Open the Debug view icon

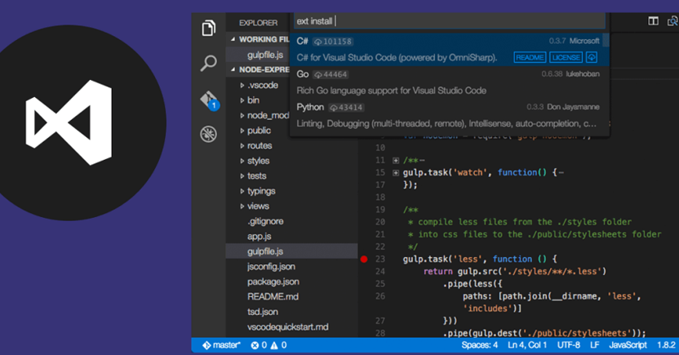tap(209, 134)
